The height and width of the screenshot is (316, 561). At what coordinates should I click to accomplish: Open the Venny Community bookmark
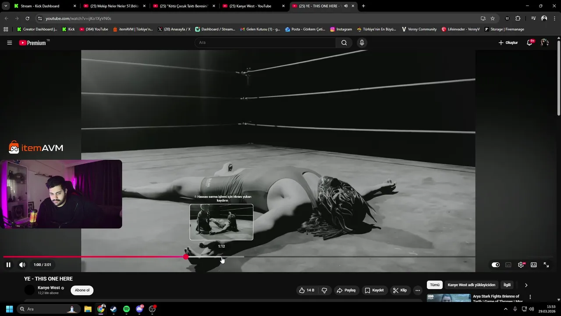pyautogui.click(x=419, y=29)
